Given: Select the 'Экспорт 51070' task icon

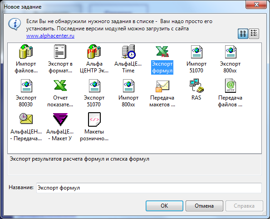Looking at the screenshot, I should pos(94,86).
